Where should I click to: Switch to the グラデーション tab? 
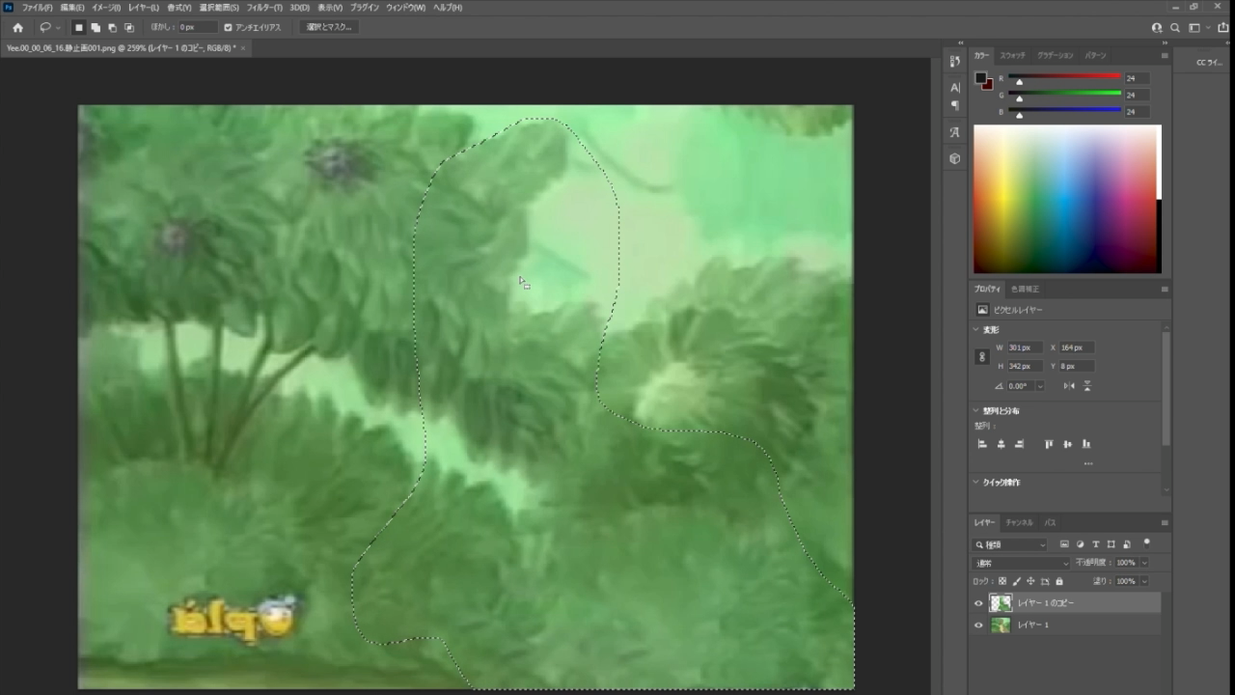point(1055,55)
